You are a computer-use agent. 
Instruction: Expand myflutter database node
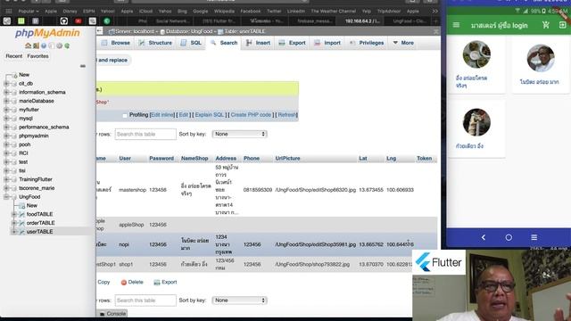click(6, 110)
